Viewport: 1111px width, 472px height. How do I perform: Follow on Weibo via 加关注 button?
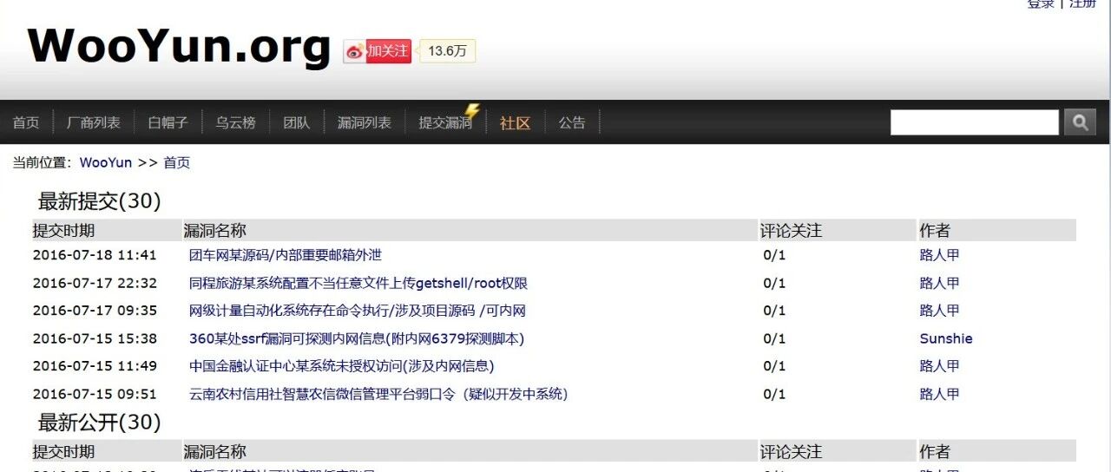387,51
